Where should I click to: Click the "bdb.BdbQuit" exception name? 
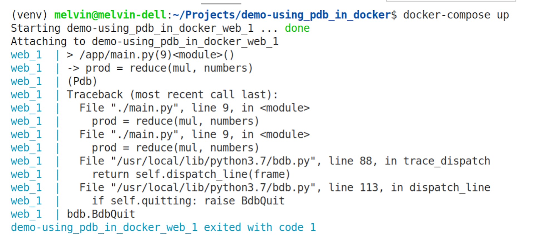(101, 214)
